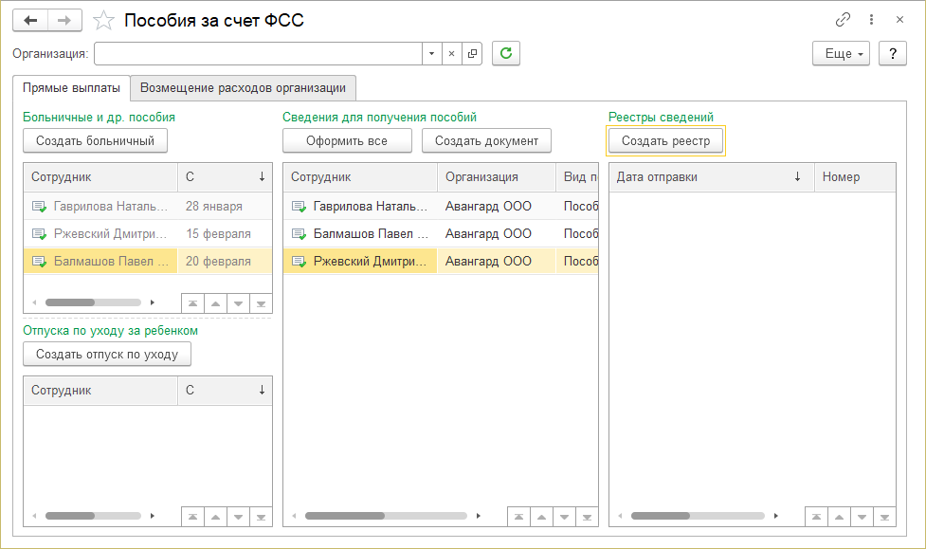The image size is (926, 549).
Task: Expand the Организация dropdown list
Action: click(431, 54)
